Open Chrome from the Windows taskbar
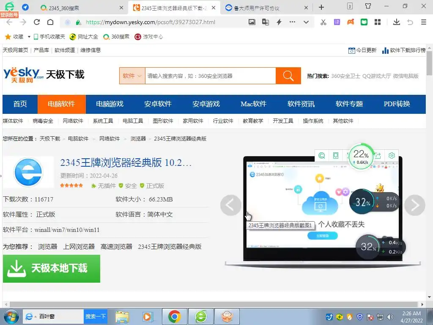The width and height of the screenshot is (433, 325). (x=175, y=317)
